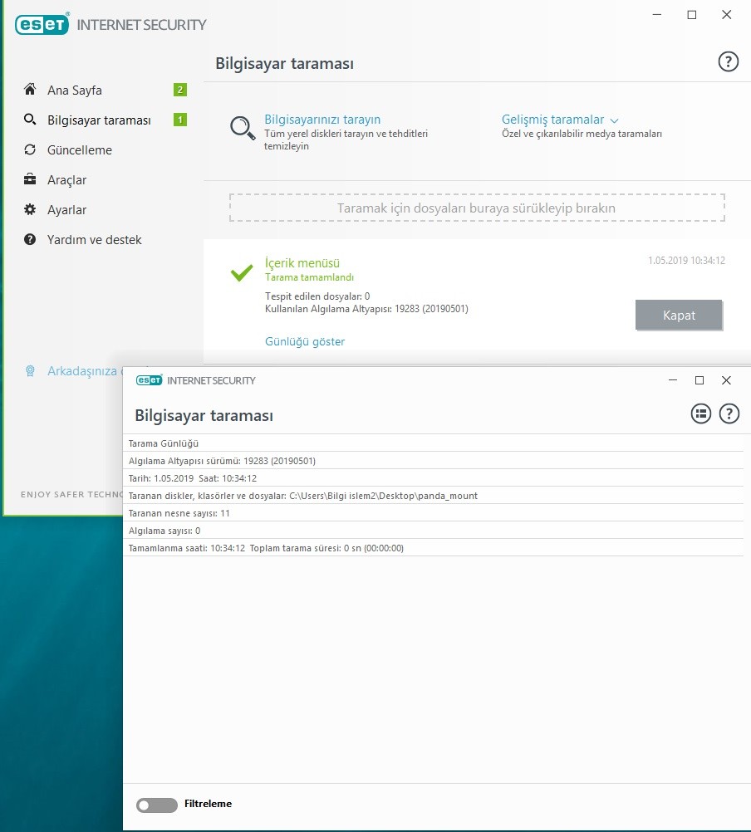The height and width of the screenshot is (832, 751).
Task: Minimize the scan log window
Action: pyautogui.click(x=673, y=380)
